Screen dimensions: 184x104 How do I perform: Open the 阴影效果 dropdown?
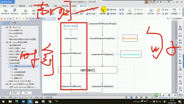112,10
